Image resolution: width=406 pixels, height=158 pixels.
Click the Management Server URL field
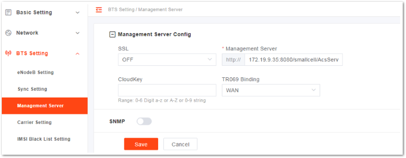294,60
